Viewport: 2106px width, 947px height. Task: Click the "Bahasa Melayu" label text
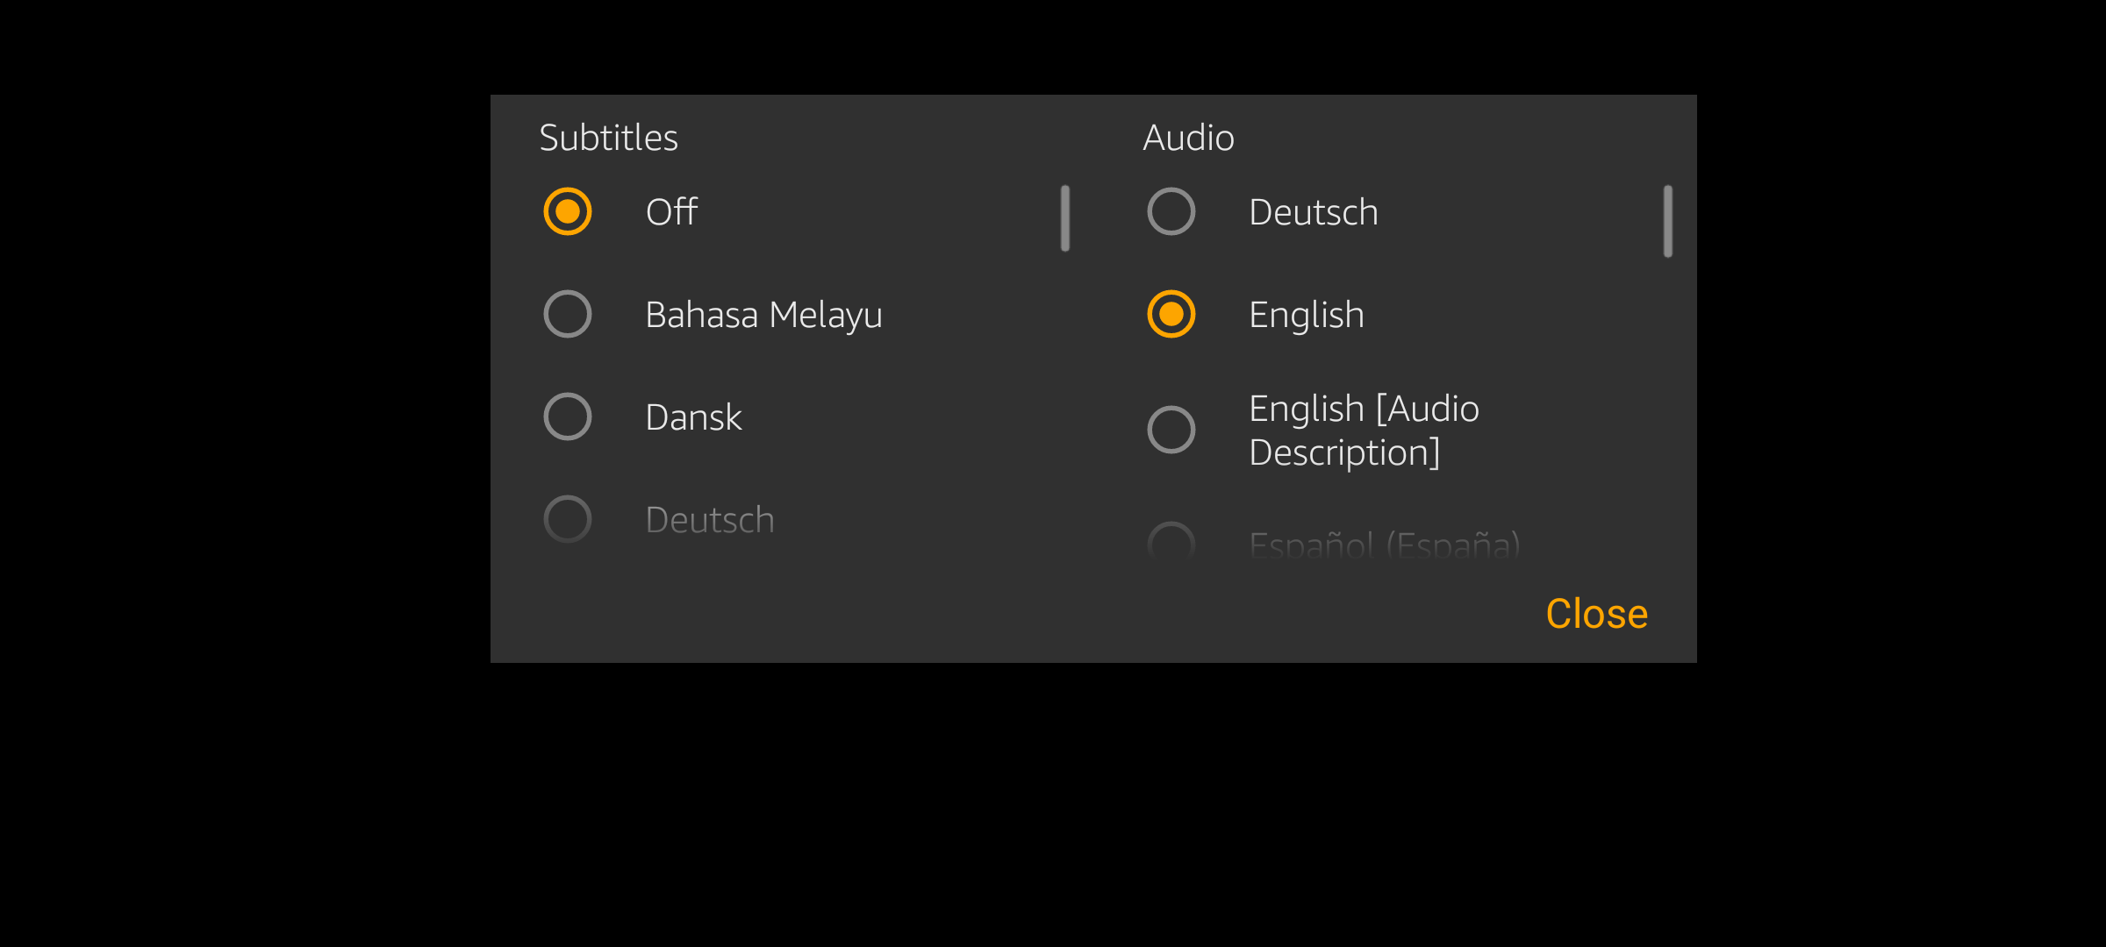click(763, 315)
